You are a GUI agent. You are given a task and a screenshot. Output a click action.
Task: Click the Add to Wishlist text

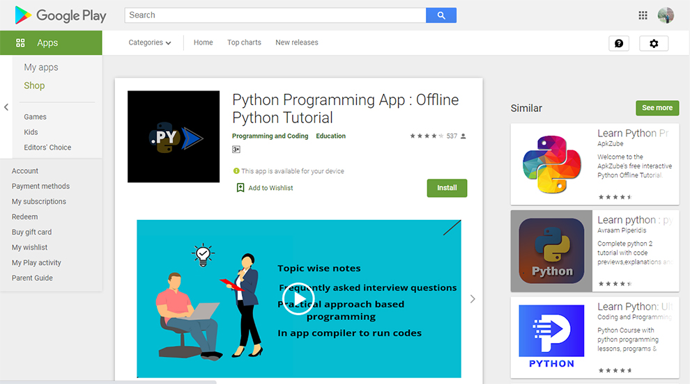coord(270,188)
